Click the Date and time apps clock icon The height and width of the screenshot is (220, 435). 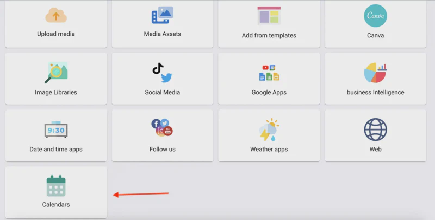(56, 130)
